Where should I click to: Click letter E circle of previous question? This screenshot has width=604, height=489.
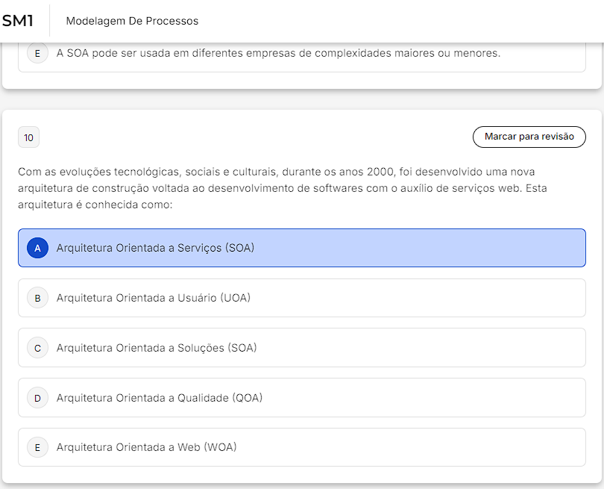pyautogui.click(x=37, y=53)
